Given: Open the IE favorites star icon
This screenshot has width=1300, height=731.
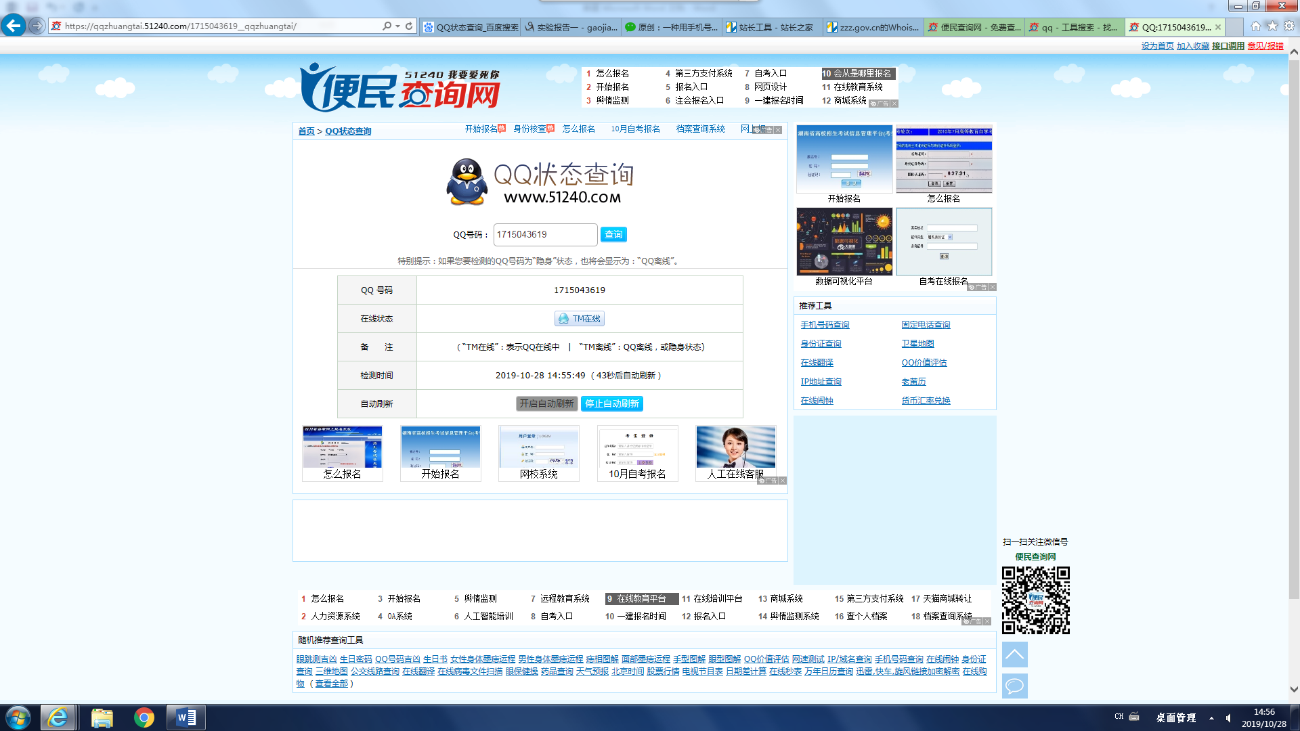Looking at the screenshot, I should click(x=1272, y=26).
